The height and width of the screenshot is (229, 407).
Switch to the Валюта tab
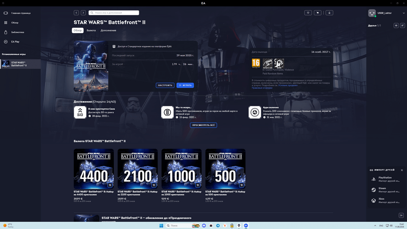point(91,31)
